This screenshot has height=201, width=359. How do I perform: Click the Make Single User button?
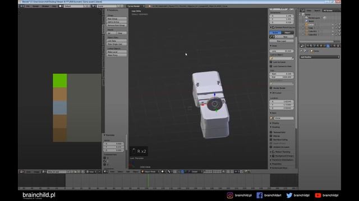tap(117, 44)
